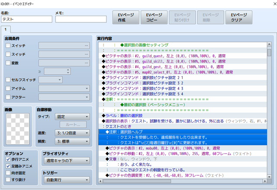The image size is (277, 190).
Task: Uncheck the 足踏みアニメ option
Action: [x=8, y=166]
